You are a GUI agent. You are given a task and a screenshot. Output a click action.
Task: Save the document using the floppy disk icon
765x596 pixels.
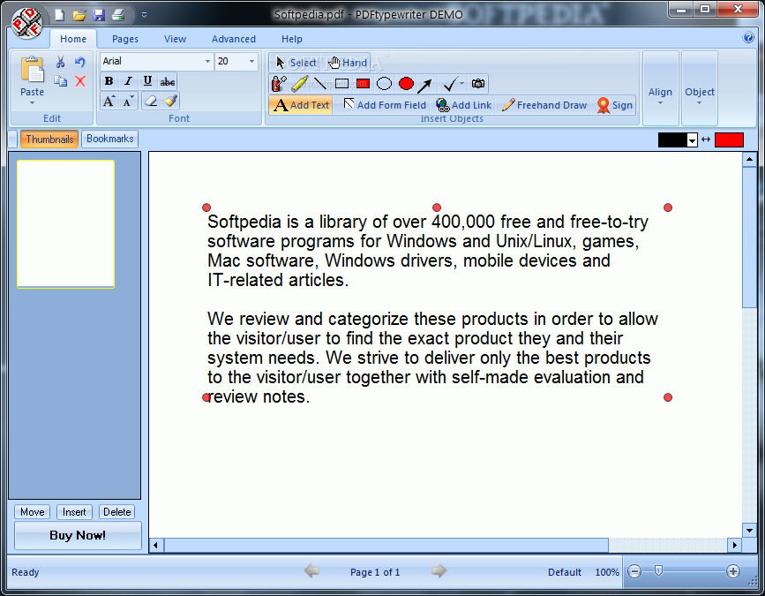coord(99,15)
